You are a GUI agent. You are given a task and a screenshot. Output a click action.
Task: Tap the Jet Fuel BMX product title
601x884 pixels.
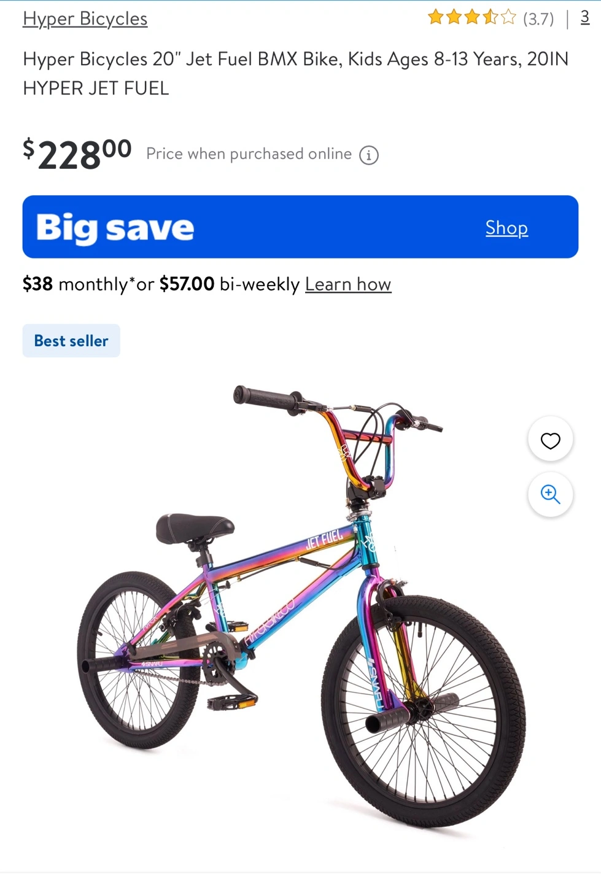click(x=295, y=73)
